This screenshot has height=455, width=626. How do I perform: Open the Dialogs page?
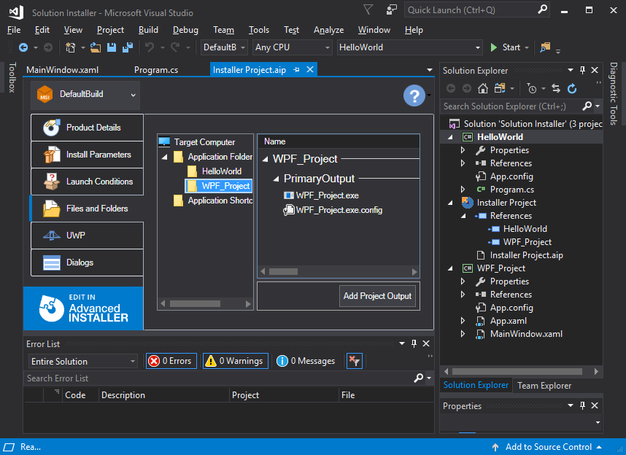tap(87, 262)
